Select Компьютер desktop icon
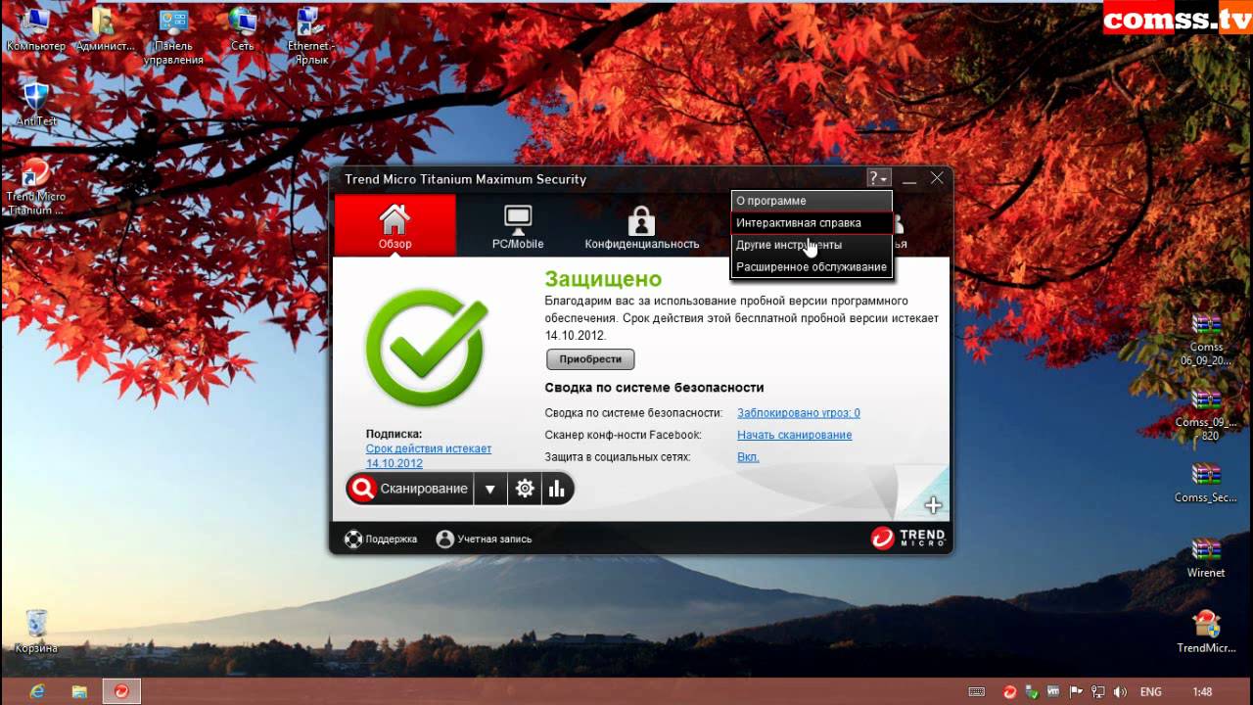This screenshot has height=705, width=1253. coord(36,30)
